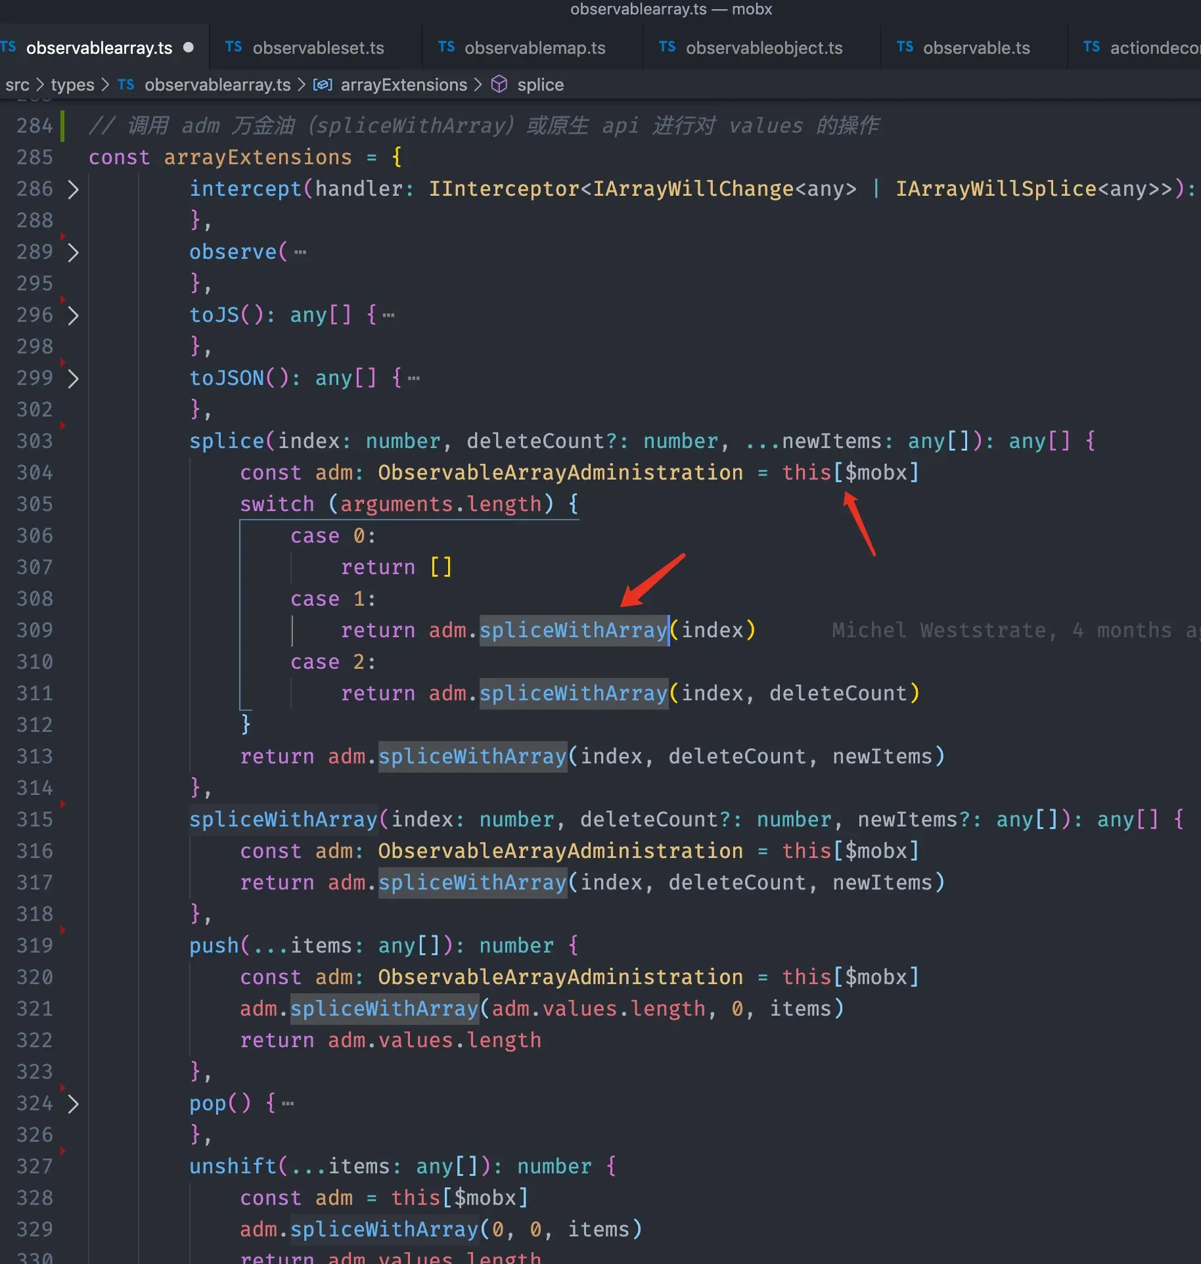
Task: Click line number 315 in the gutter
Action: tap(35, 819)
